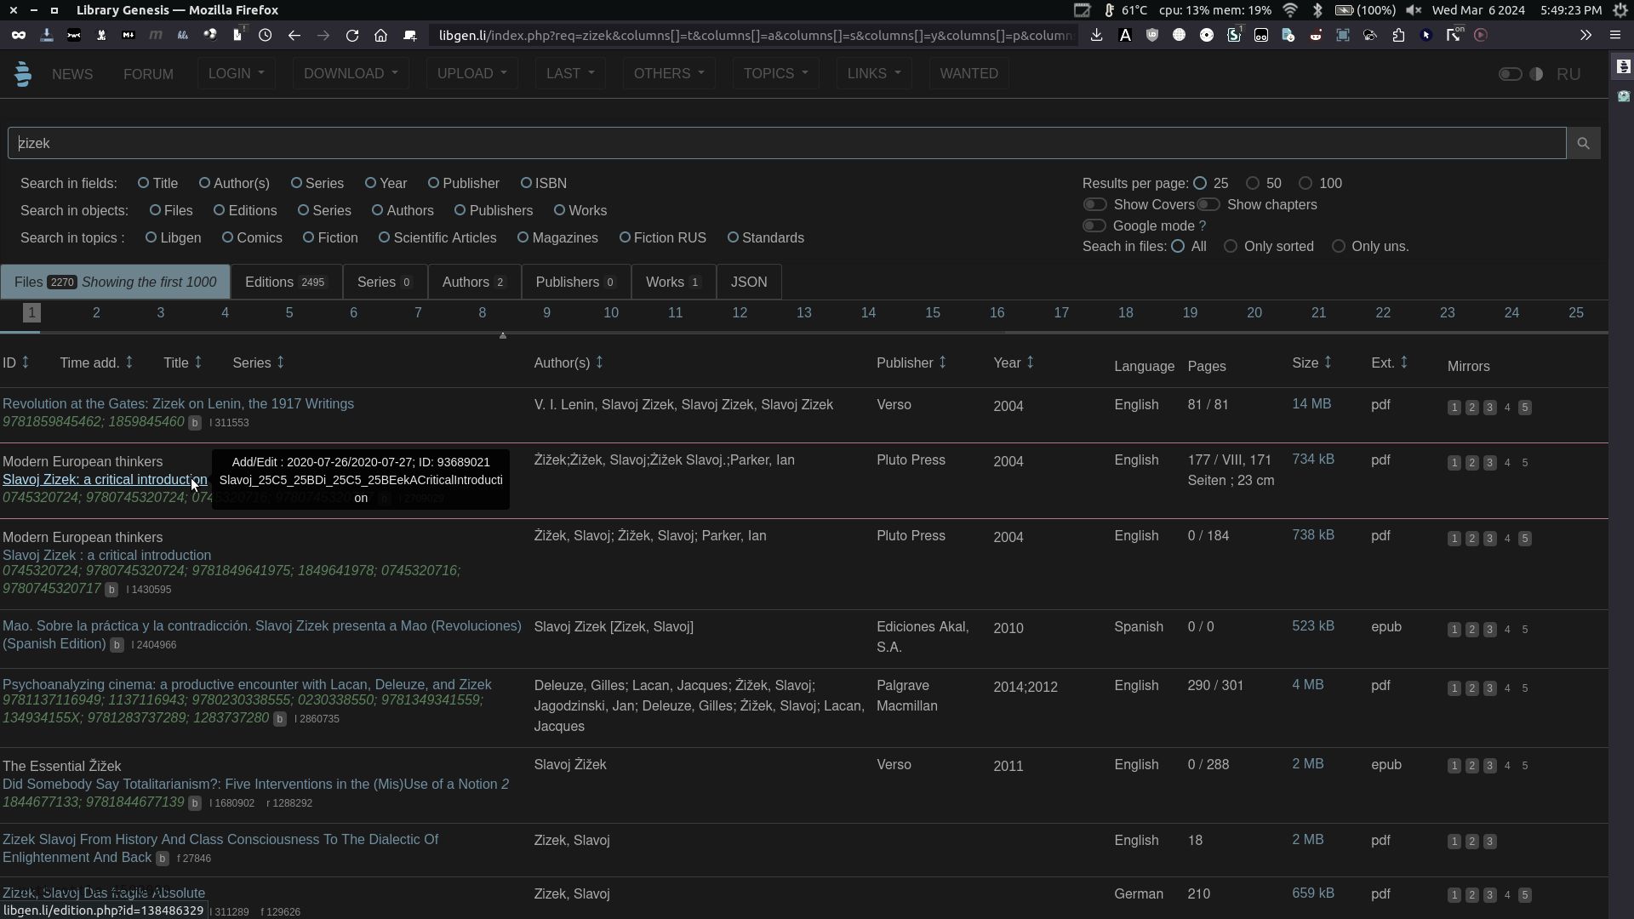
Task: Open mirror 2 for Psychoanalyzing cinema
Action: click(1472, 688)
